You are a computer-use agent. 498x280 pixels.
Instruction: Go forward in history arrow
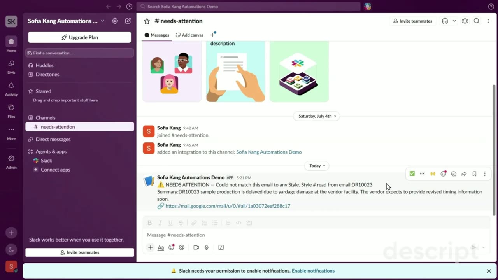point(119,7)
